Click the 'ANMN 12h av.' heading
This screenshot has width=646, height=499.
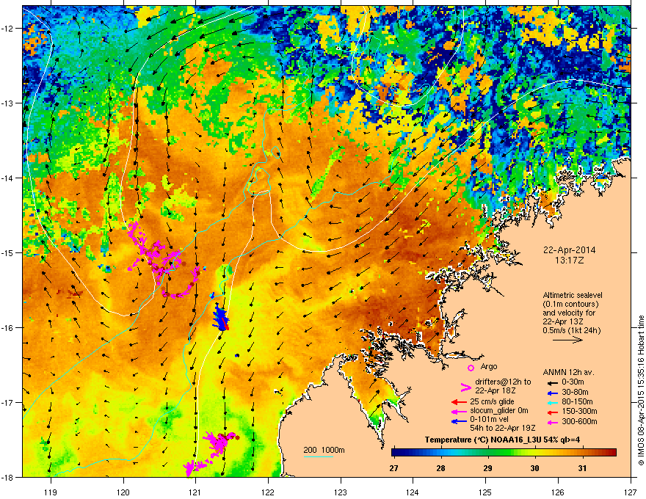(x=568, y=372)
